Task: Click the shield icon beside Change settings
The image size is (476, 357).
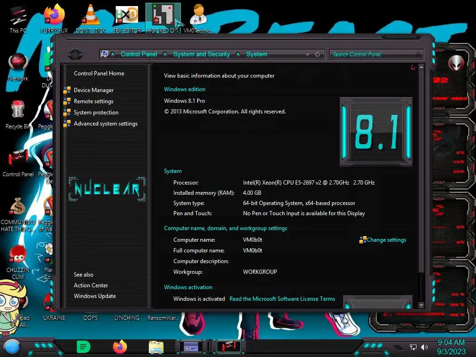Action: (x=363, y=240)
